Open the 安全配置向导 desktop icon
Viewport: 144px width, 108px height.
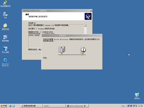pos(5,4)
